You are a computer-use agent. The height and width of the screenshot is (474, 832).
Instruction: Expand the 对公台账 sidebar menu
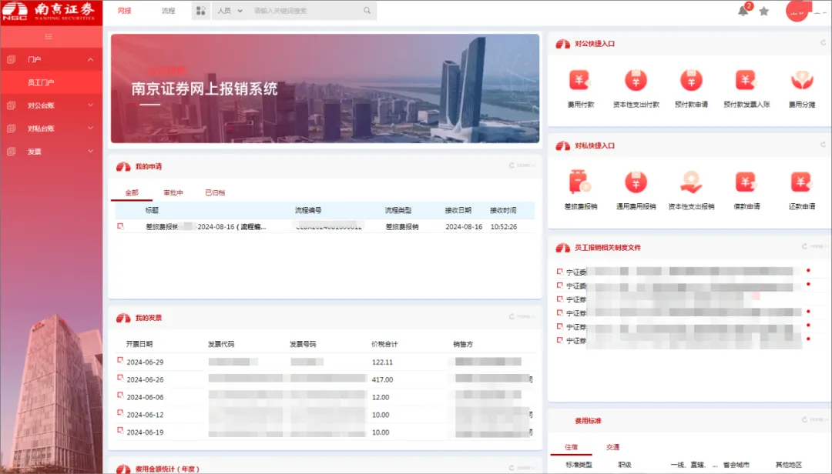[x=51, y=105]
